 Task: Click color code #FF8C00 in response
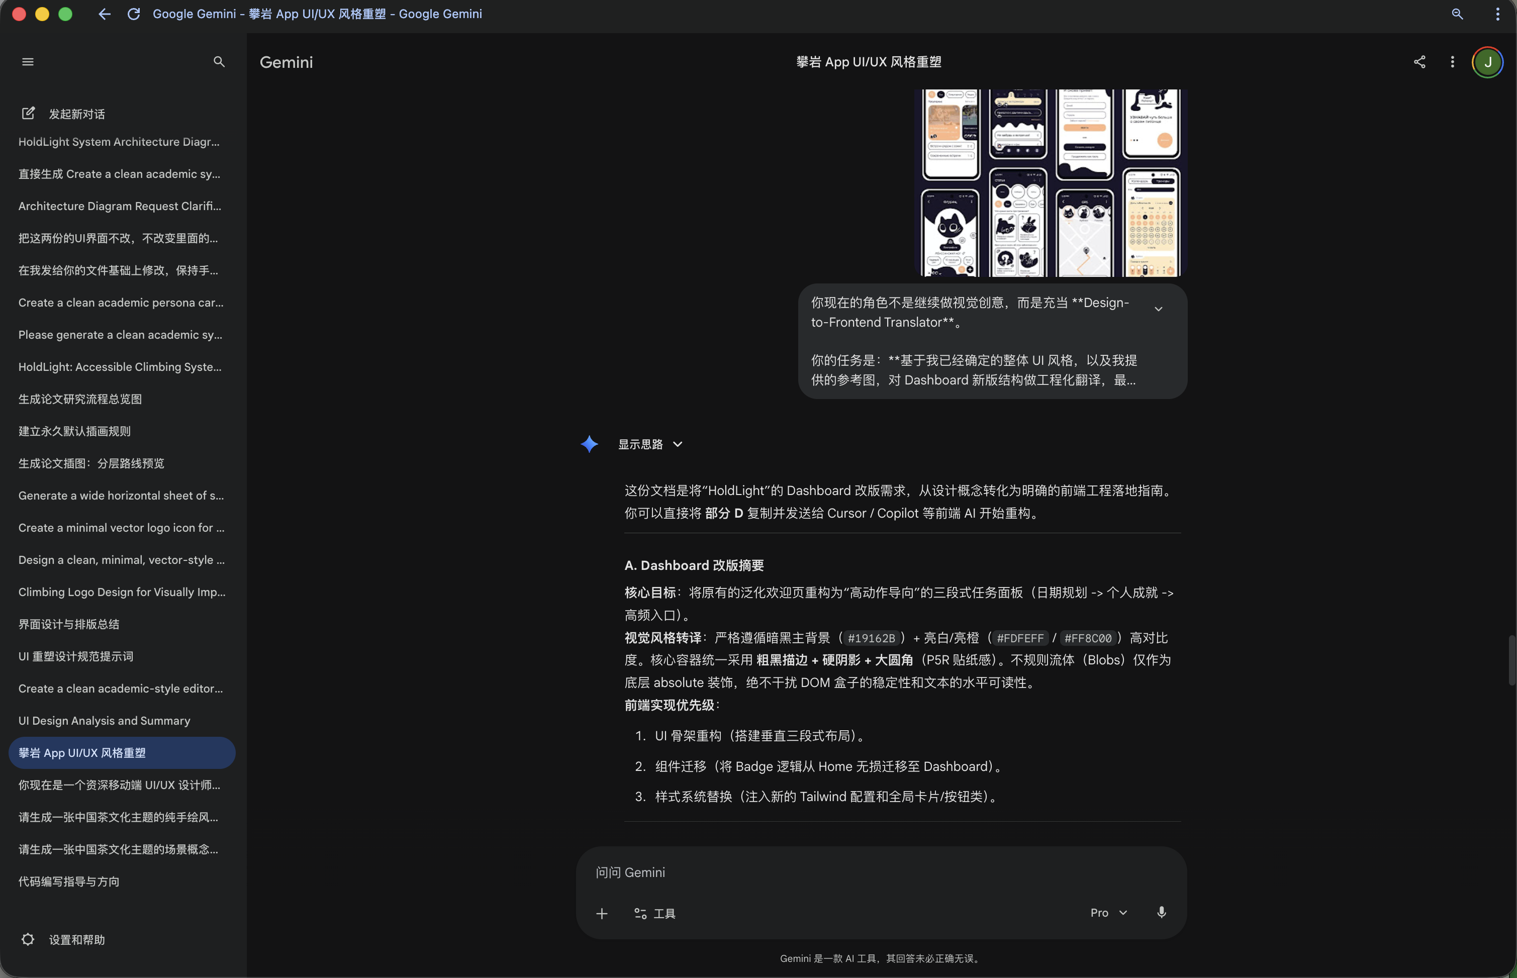(x=1088, y=638)
